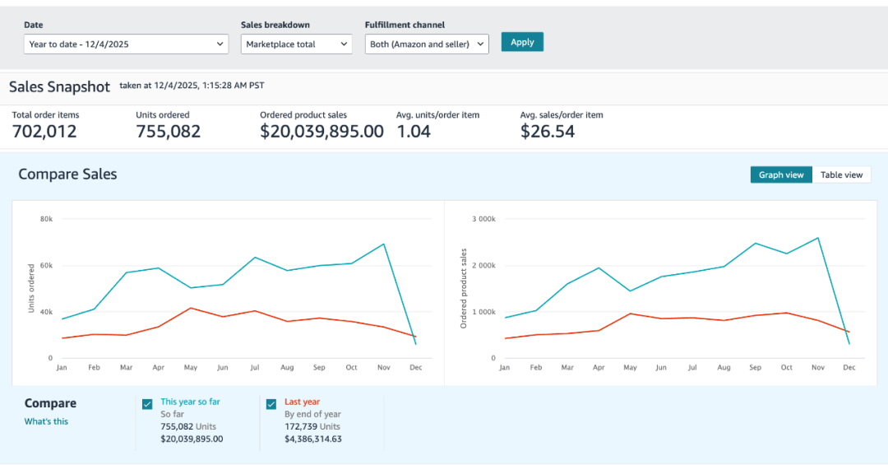Click the teal This year so far label
Viewport: 888px width, 465px height.
click(x=190, y=402)
